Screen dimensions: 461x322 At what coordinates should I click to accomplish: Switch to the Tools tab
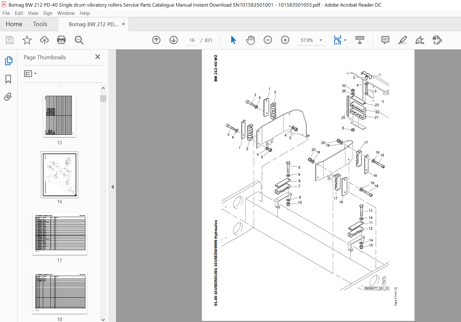tap(40, 24)
